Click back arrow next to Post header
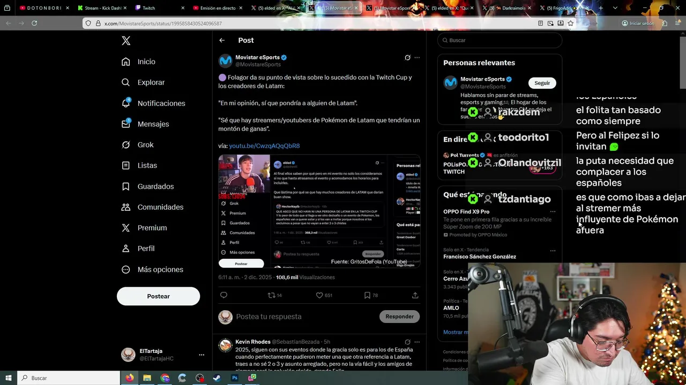 (x=222, y=40)
